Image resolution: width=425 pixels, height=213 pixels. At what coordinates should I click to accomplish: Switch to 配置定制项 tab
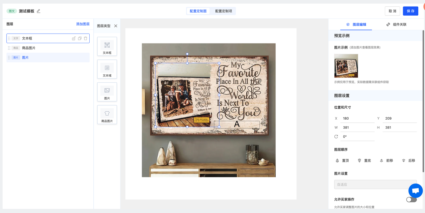[223, 11]
